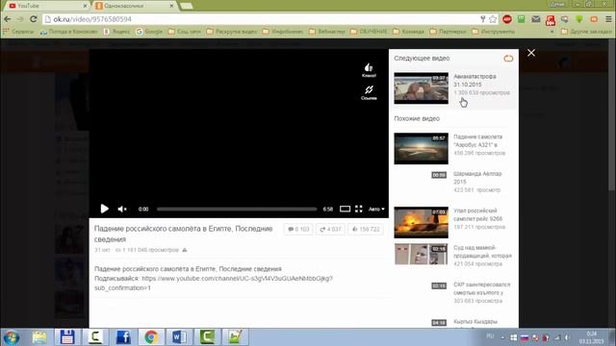This screenshot has width=616, height=346.
Task: Open the Партнерки bookmarks folder
Action: click(x=449, y=31)
